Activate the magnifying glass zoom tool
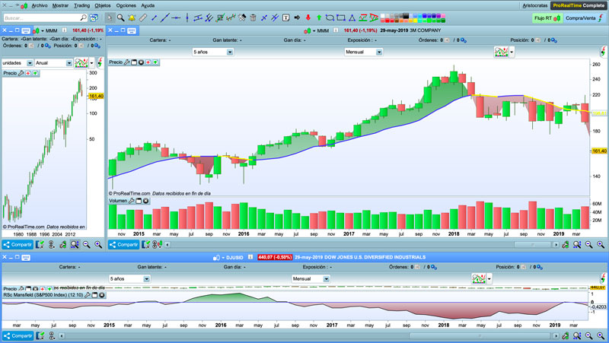 pyautogui.click(x=121, y=17)
